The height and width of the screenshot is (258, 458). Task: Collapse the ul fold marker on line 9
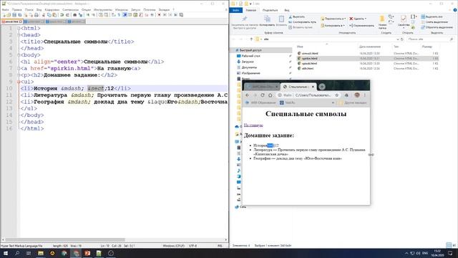click(19, 82)
